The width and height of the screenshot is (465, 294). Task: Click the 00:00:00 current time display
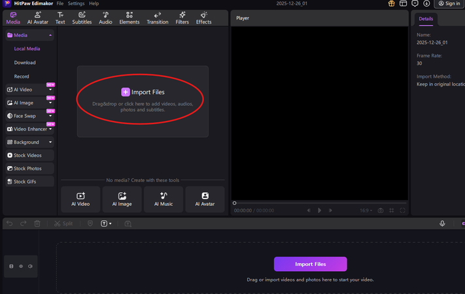pos(243,210)
